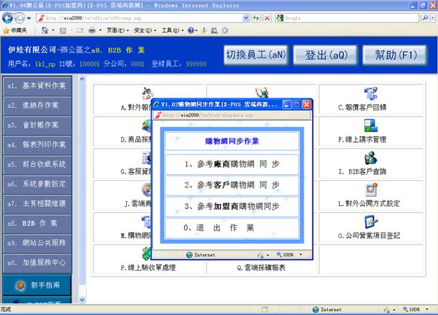438x315 pixels.
Task: Open 公司營業項目登記 icon
Action: [x=370, y=221]
